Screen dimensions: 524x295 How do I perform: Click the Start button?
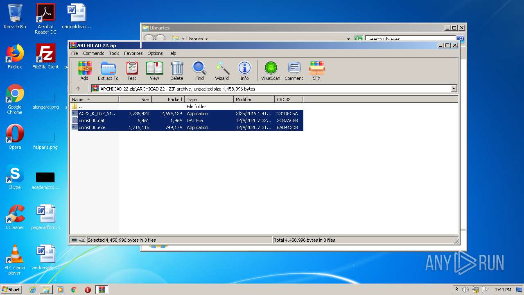(x=11, y=289)
